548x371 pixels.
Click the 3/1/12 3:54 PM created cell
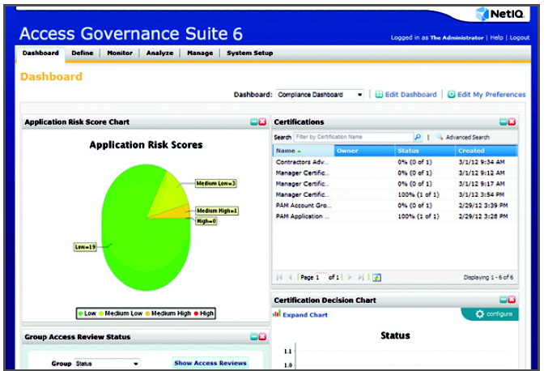coord(482,194)
